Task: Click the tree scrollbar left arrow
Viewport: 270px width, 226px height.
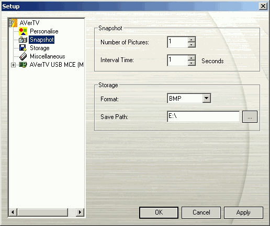Action: point(13,212)
